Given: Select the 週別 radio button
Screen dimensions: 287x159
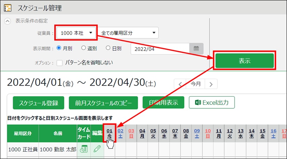Looking at the screenshot, I should [x=83, y=48].
